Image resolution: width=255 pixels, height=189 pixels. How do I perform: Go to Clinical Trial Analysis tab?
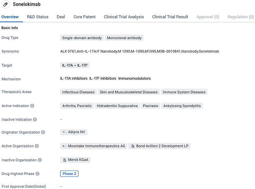124,17
